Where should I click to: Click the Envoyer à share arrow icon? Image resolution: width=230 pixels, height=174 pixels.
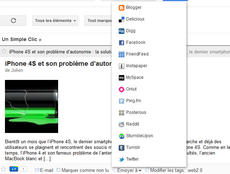(x=114, y=170)
